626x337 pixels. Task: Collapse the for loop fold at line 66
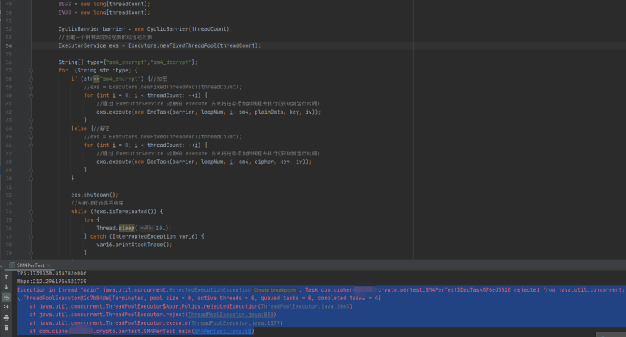tap(31, 145)
